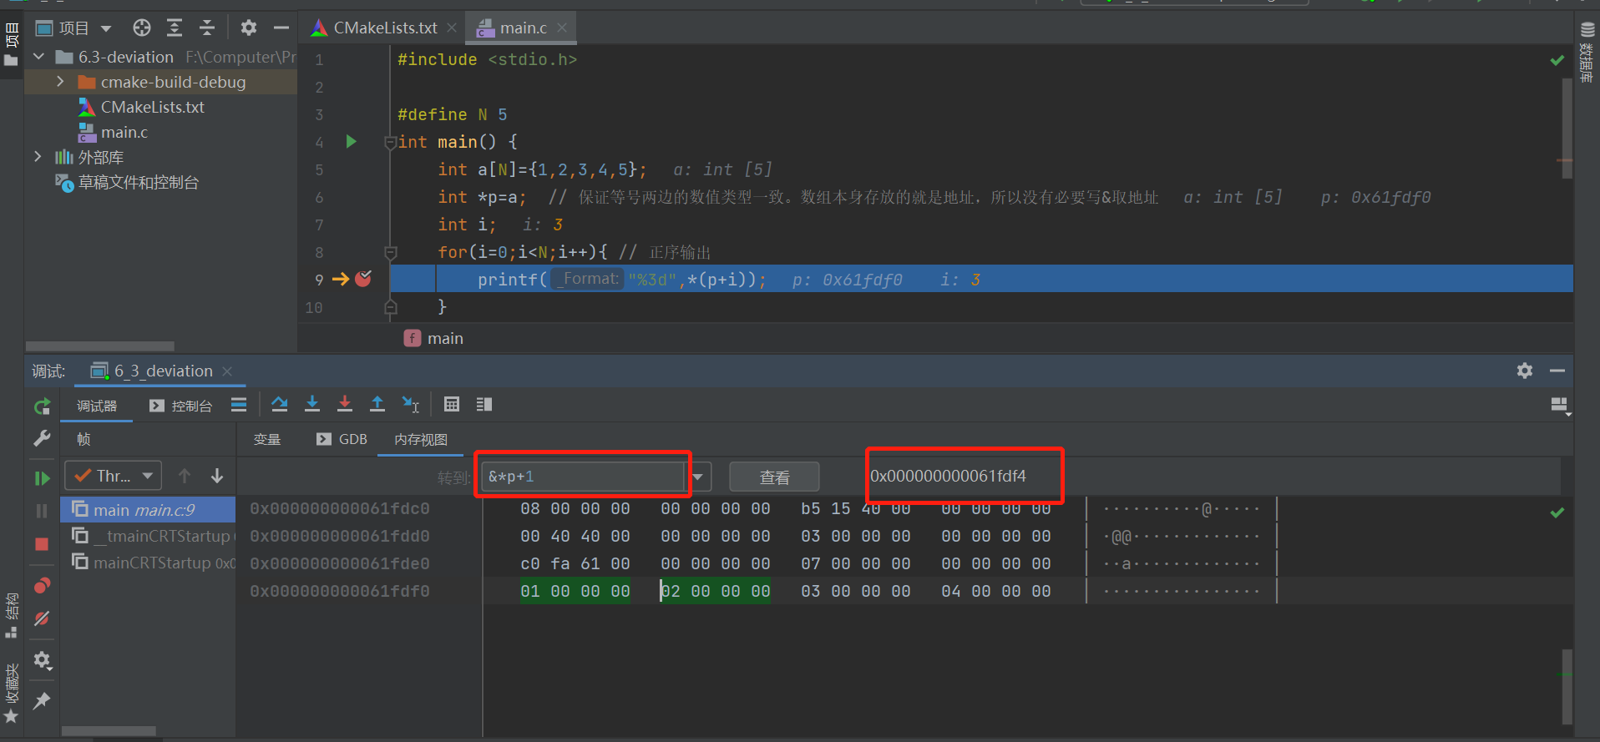Click the trace/list view icon beside calculator
The width and height of the screenshot is (1600, 742).
(484, 405)
